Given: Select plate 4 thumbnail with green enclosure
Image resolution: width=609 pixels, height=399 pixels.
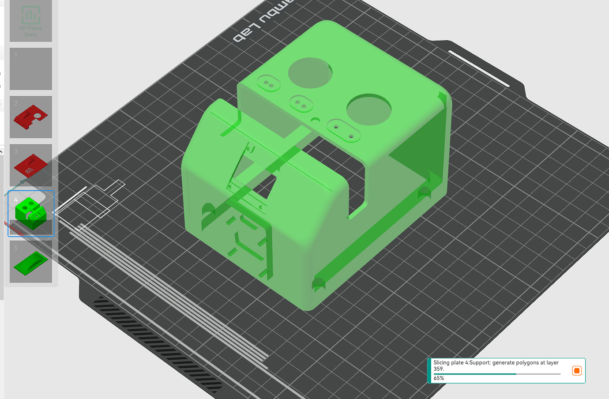Looking at the screenshot, I should click(31, 214).
